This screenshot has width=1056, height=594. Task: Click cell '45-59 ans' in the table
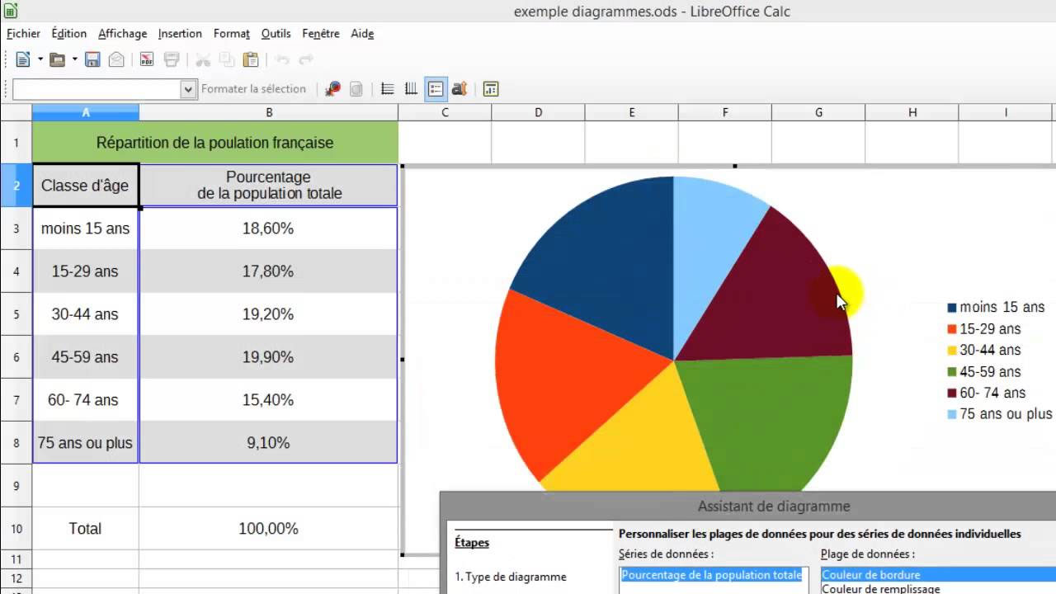coord(85,357)
